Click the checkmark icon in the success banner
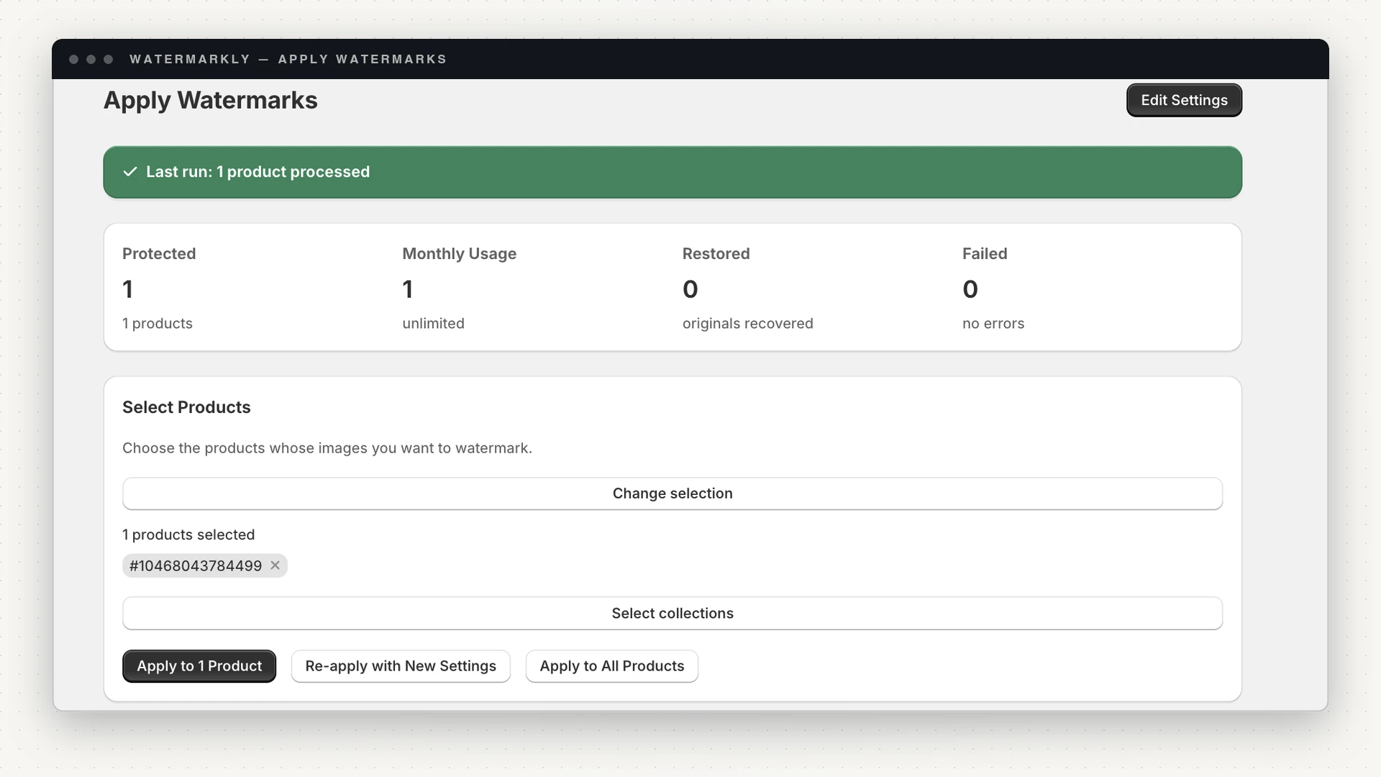 click(x=130, y=172)
